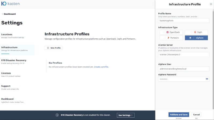Screen dimensions: 214x120
Task: Click the No Profiles text
Action: tap(55, 63)
